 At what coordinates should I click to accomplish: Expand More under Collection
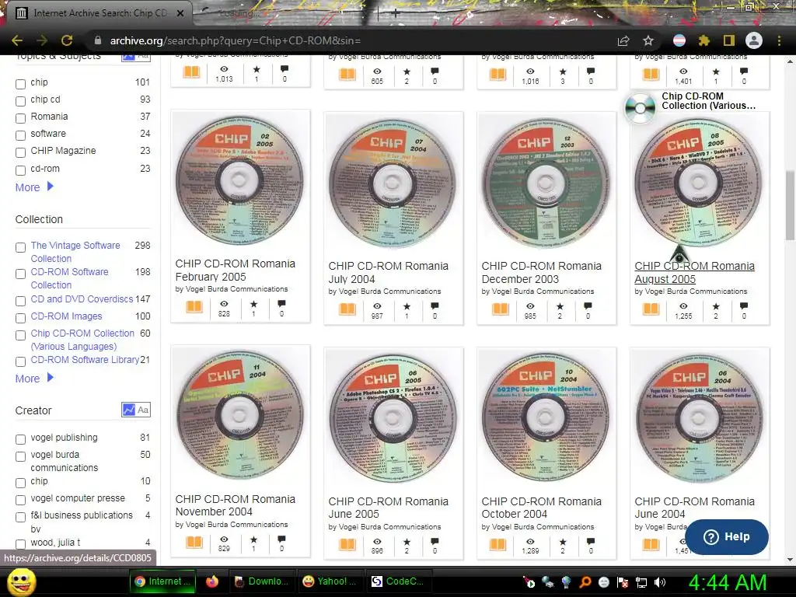tap(34, 379)
